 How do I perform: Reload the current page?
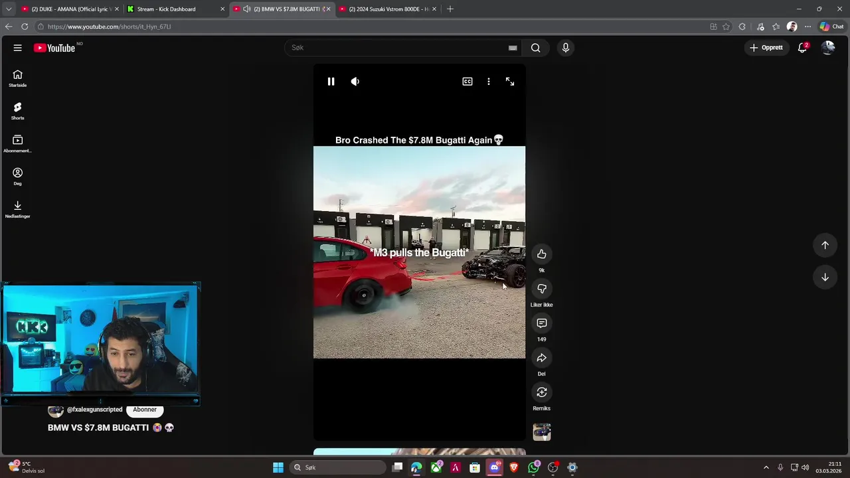[25, 27]
